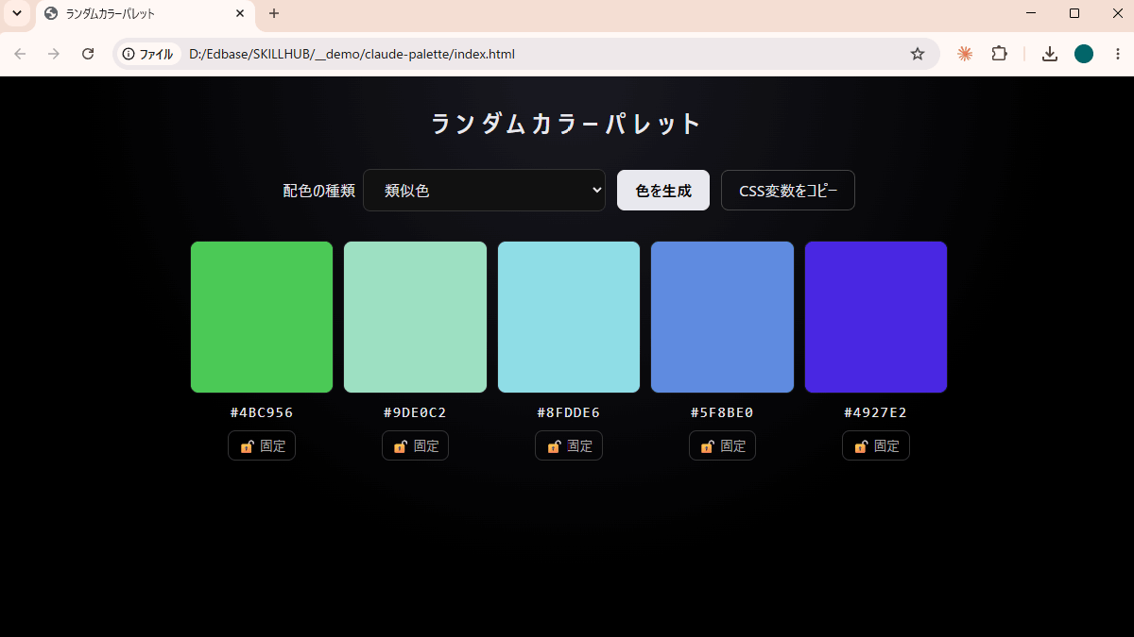Toggle 固定 lock under #4927E2
Screen dimensions: 1134x637
tap(876, 445)
